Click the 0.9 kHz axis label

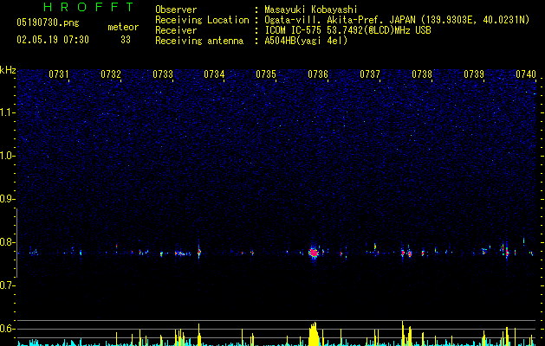[7, 199]
